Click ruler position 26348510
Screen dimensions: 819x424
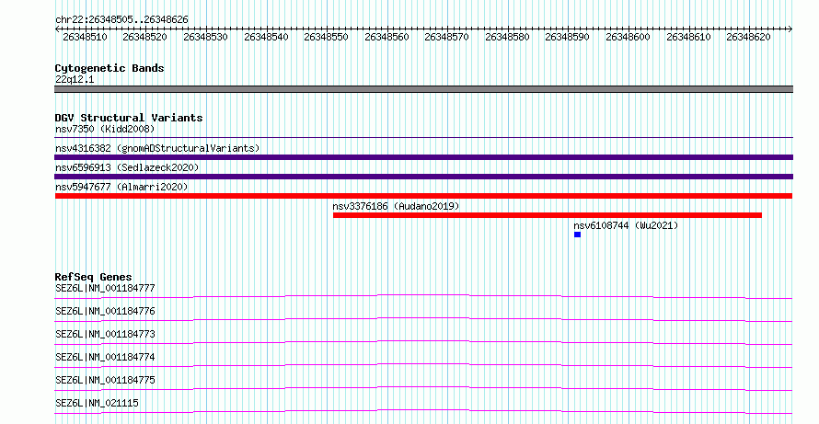click(x=85, y=37)
